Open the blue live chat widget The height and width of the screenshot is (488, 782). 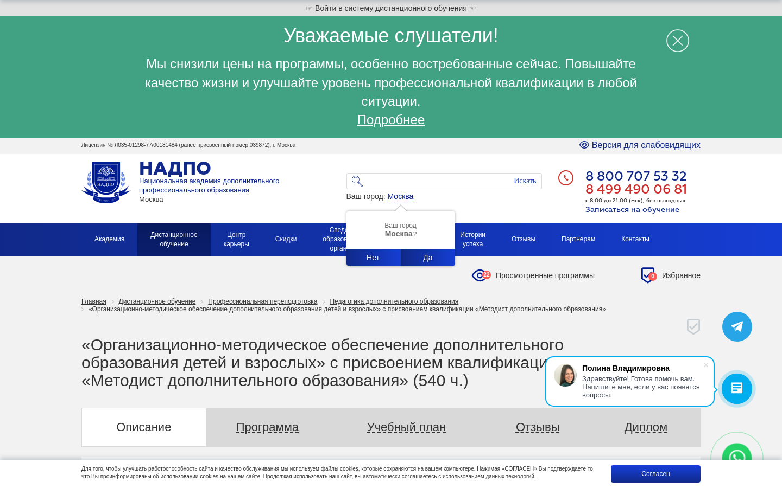737,388
